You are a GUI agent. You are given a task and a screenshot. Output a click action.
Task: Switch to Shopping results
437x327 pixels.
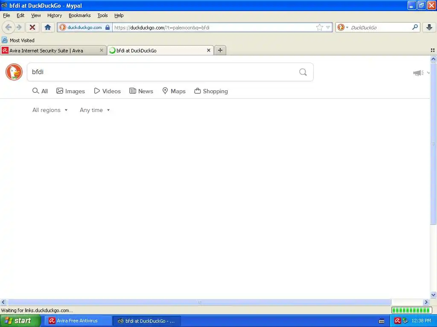[x=211, y=91]
